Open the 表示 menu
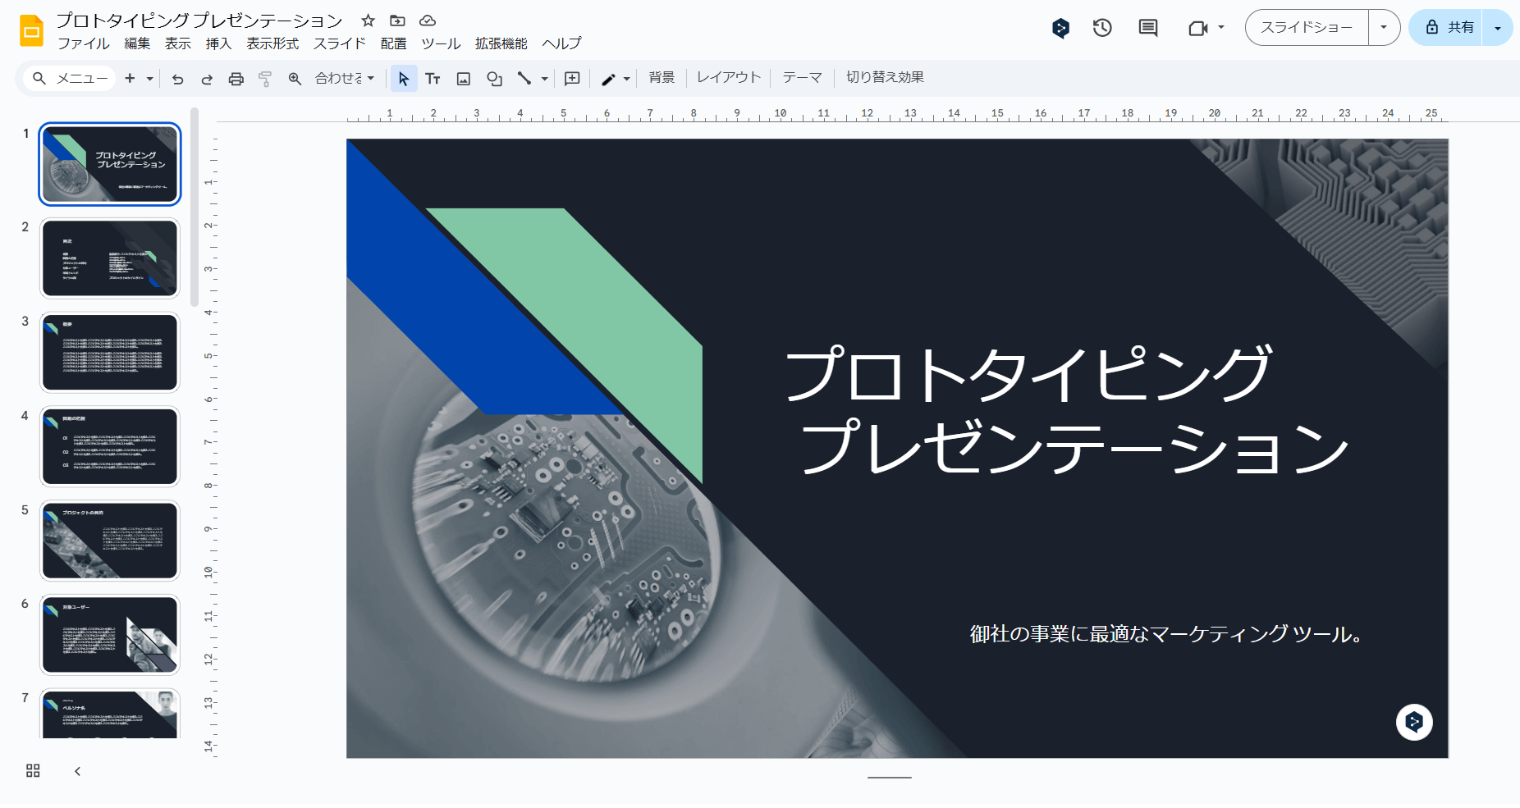This screenshot has width=1520, height=808. [178, 43]
